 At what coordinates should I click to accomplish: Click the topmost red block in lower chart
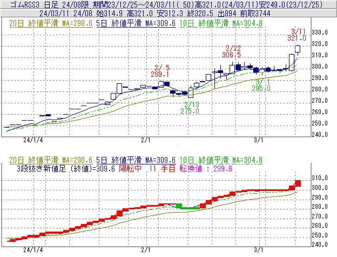click(298, 183)
